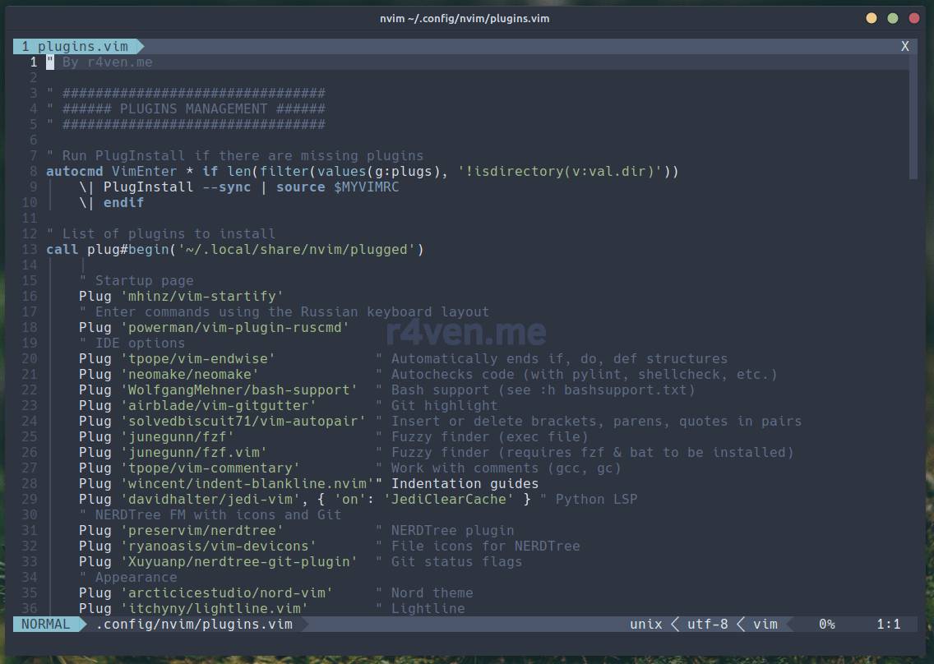
Task: Click the utf-8 encoding indicator
Action: [x=707, y=624]
